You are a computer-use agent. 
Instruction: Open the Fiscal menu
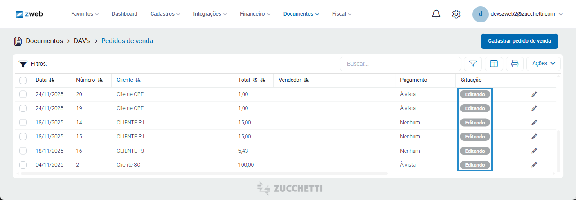pyautogui.click(x=342, y=14)
